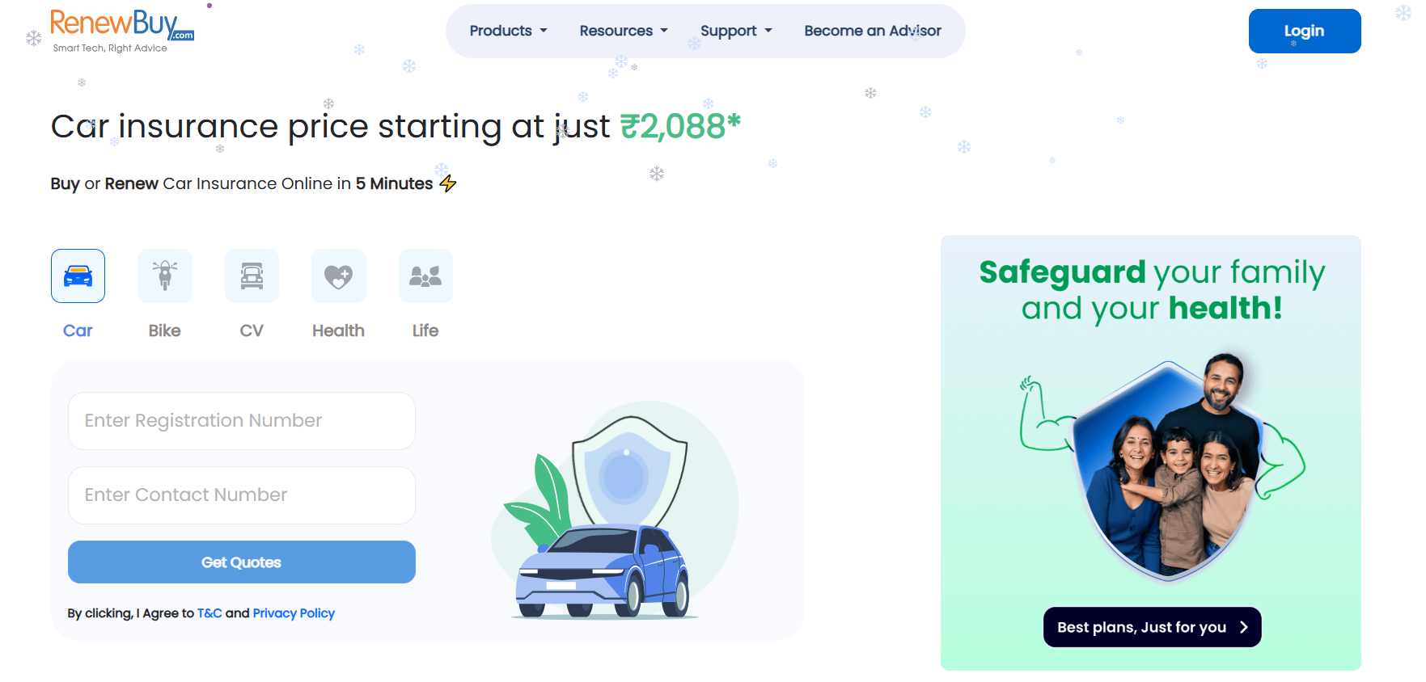Select the Health heart icon
Image resolution: width=1426 pixels, height=682 pixels.
coord(339,276)
